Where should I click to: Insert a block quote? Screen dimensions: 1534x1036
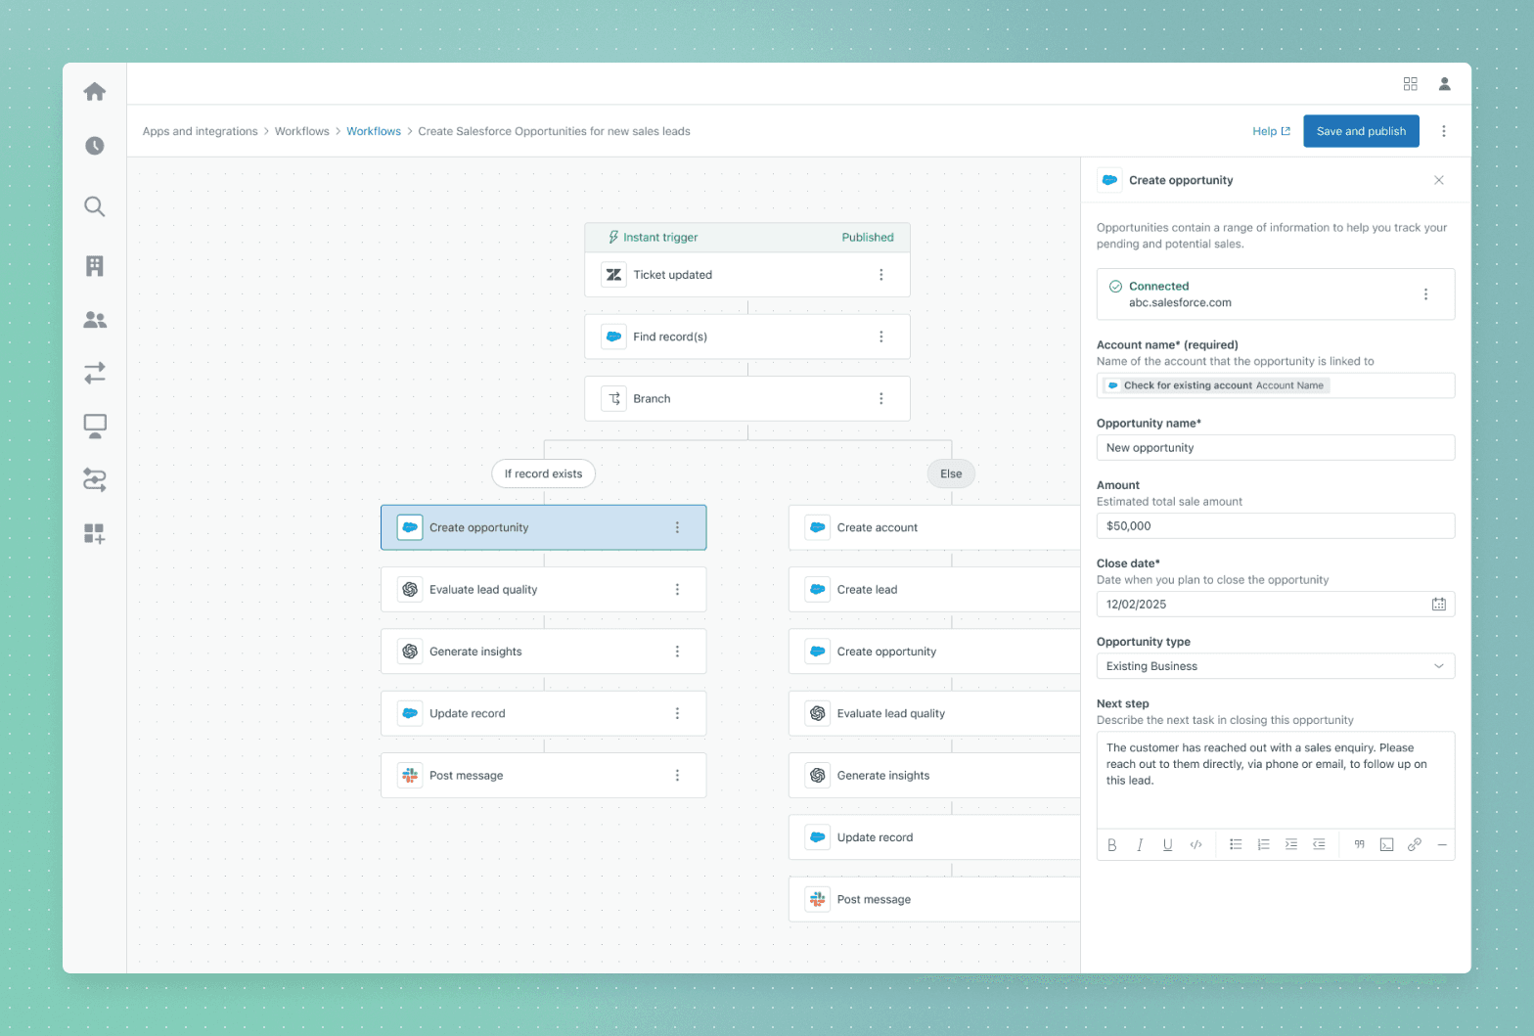tap(1359, 845)
